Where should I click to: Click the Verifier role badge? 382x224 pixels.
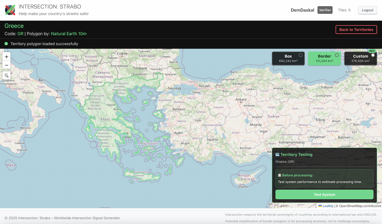point(325,10)
